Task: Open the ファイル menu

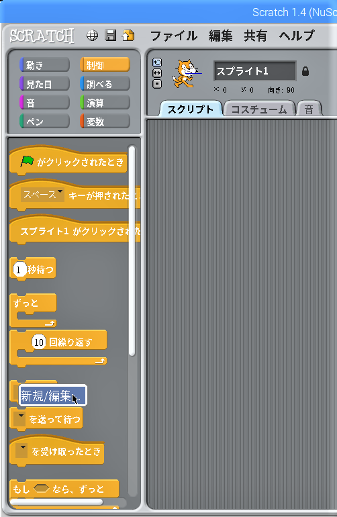Action: pyautogui.click(x=173, y=36)
